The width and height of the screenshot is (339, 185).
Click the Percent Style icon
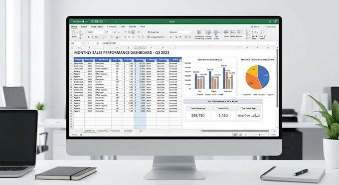[x=176, y=37]
